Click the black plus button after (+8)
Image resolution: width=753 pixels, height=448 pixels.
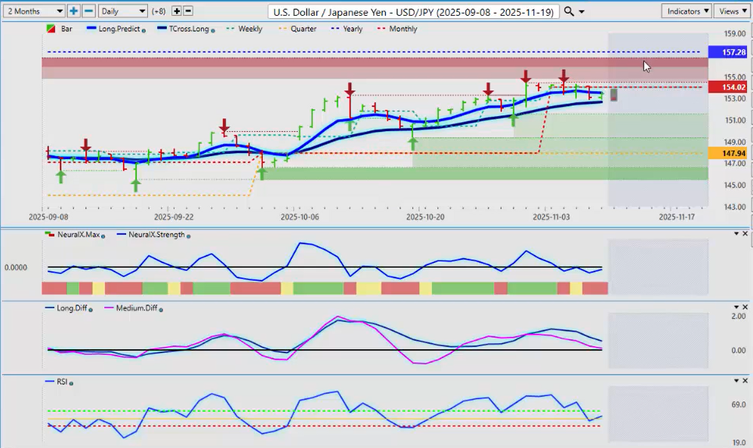(177, 11)
